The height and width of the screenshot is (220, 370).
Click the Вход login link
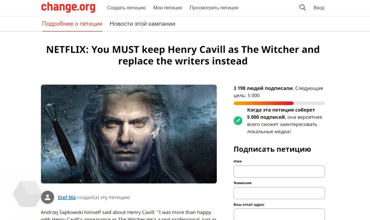point(319,8)
